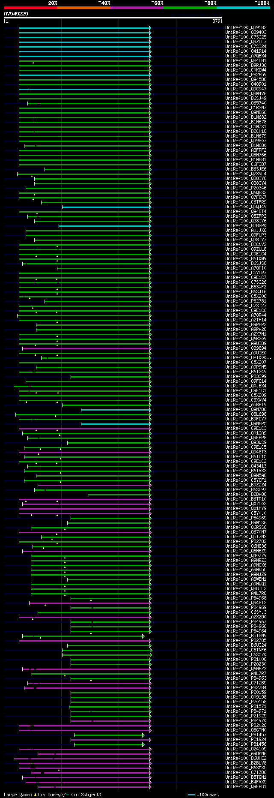274x798 pixels.
Task: Select hit label UniRef100_A7QR44
Action: pos(246,315)
